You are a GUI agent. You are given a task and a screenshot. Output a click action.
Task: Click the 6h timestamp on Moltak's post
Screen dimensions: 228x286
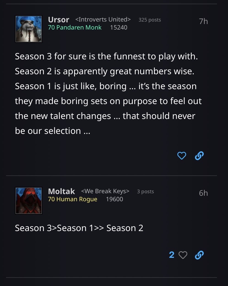coord(203,193)
